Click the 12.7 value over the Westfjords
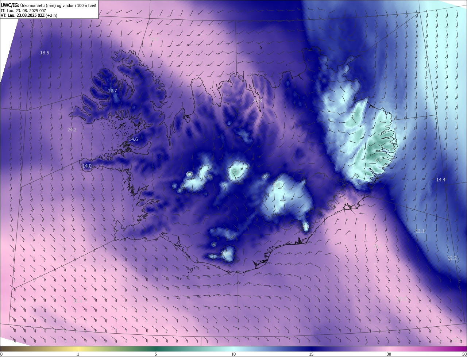Screen dimensions: 467x357 pos(112,91)
